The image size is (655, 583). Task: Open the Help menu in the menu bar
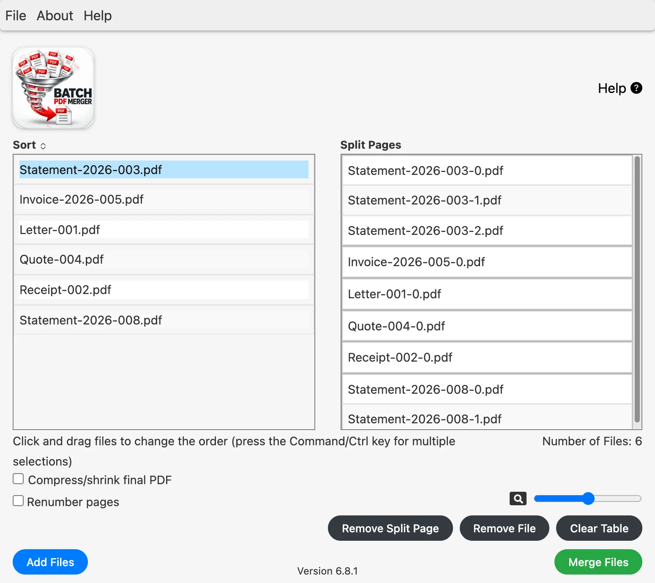tap(98, 16)
